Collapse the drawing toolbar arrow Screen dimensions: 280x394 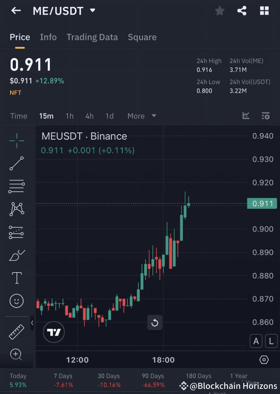pyautogui.click(x=32, y=323)
